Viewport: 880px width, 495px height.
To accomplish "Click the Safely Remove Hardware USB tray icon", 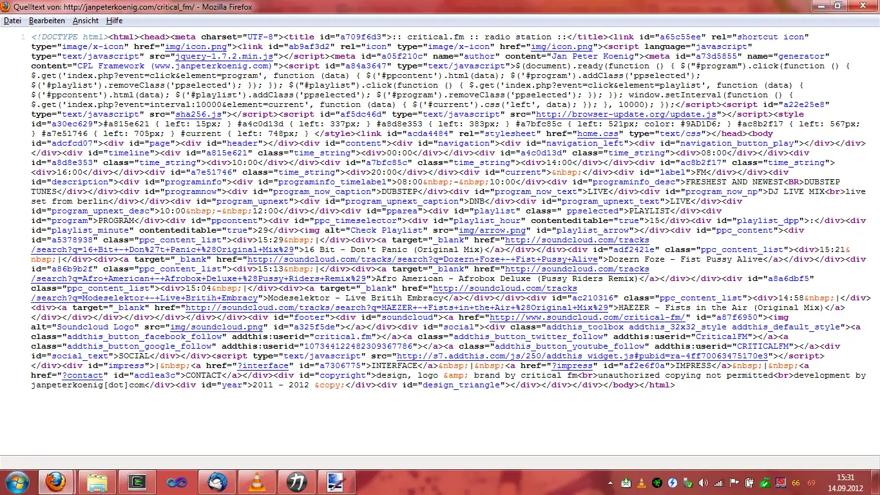I will [x=688, y=483].
